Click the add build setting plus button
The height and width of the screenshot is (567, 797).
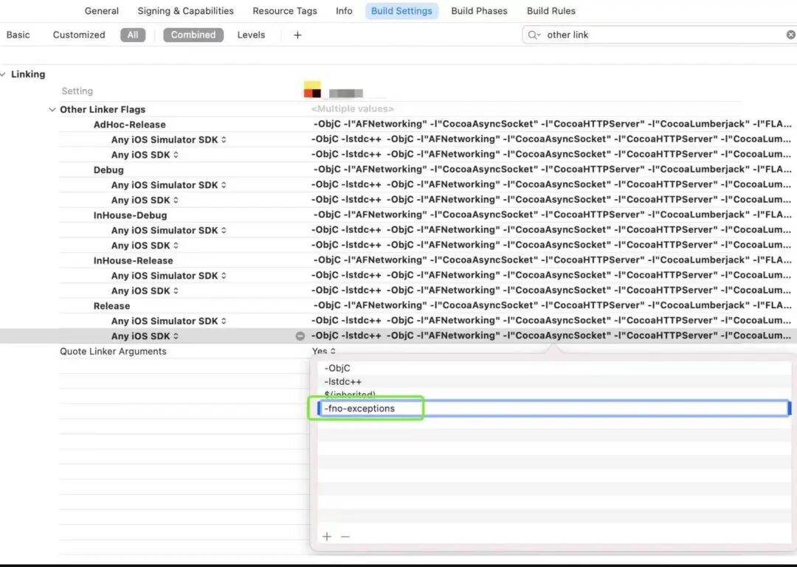pos(297,35)
